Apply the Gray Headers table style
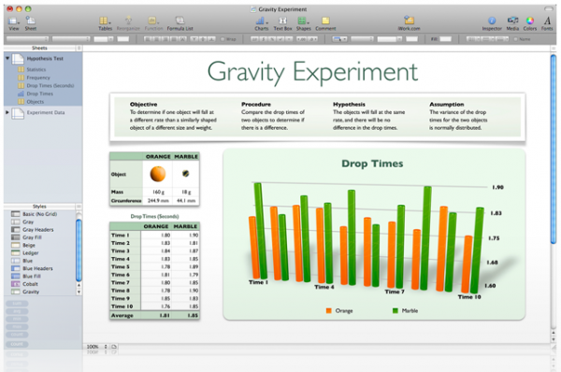Screen dimensions: 561x372 38,230
